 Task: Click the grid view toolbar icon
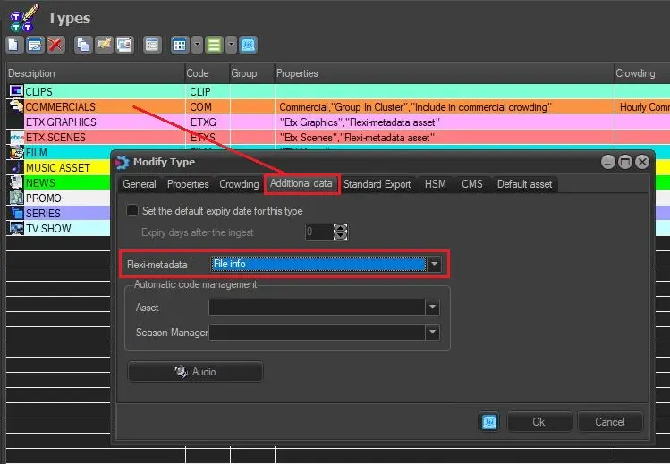179,44
